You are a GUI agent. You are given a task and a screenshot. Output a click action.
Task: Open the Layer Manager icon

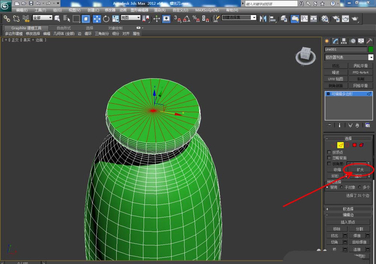tap(284, 18)
